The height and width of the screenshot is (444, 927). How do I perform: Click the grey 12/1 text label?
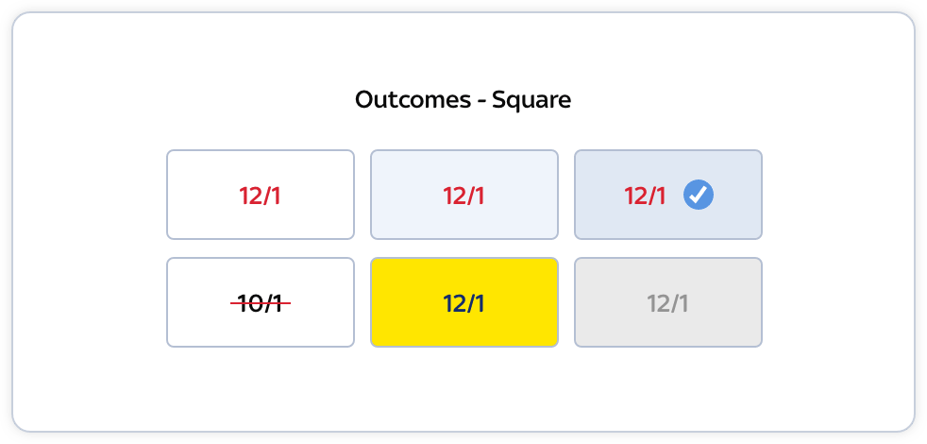click(667, 303)
